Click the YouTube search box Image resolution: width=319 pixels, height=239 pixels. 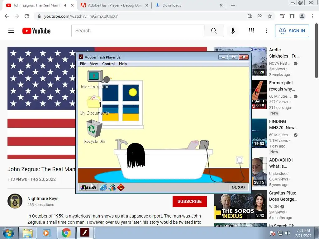pyautogui.click(x=138, y=31)
